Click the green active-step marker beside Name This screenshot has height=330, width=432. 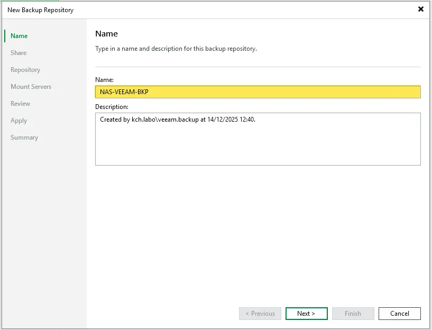[x=5, y=36]
